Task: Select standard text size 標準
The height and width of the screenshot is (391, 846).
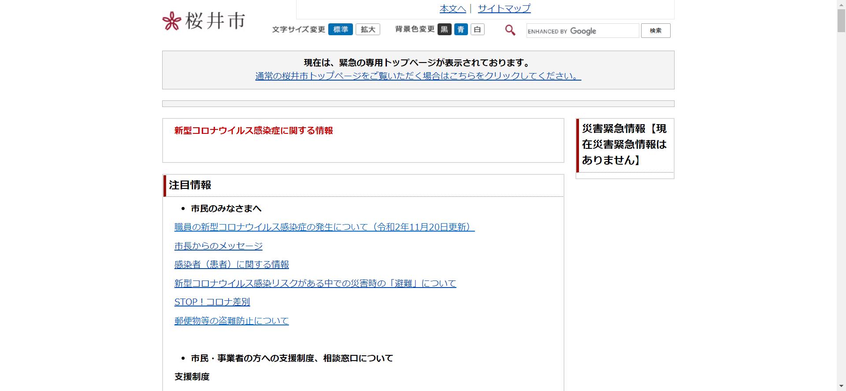Action: click(340, 30)
